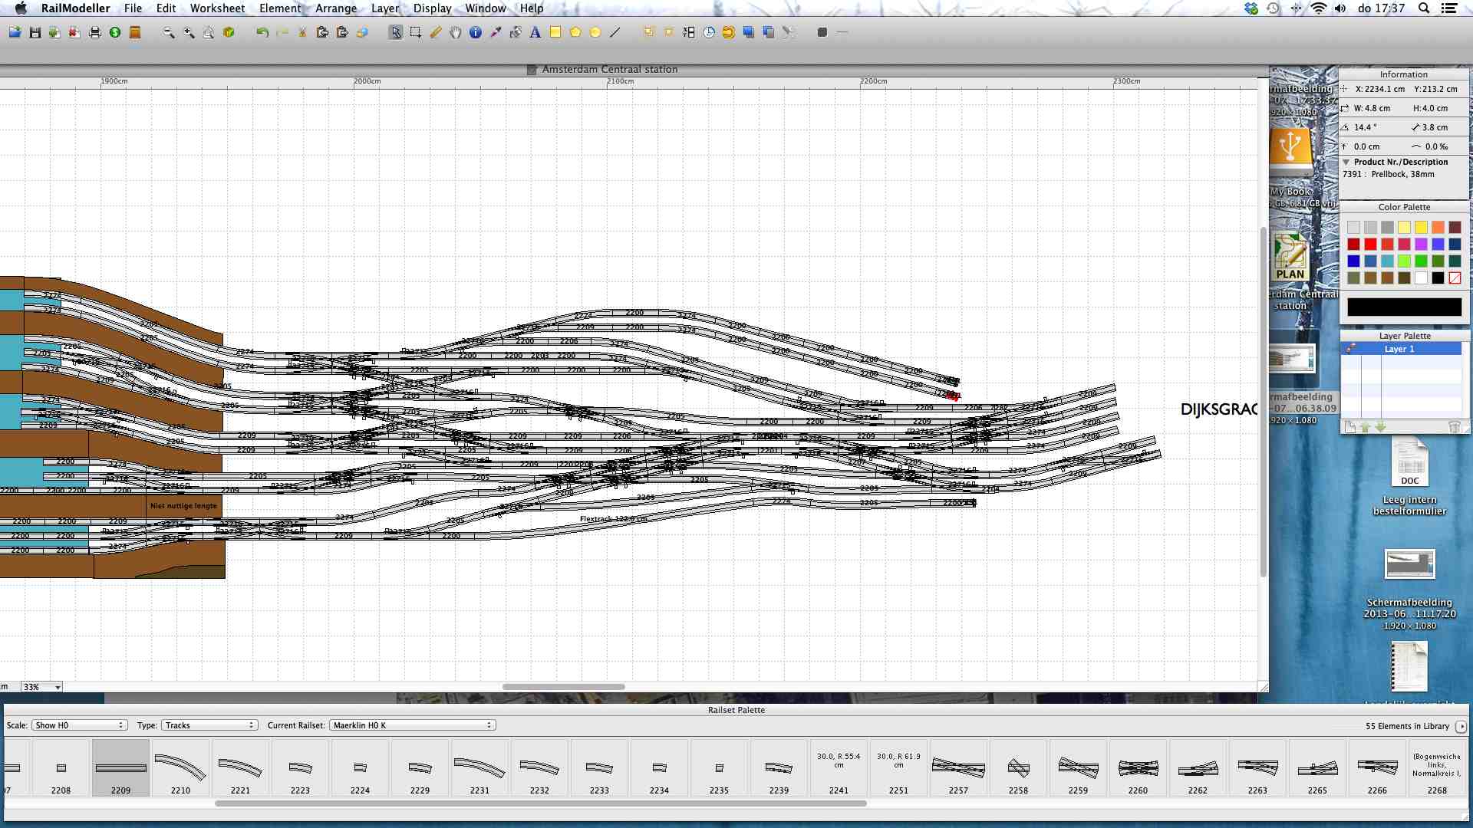Pick the bright red color swatch
This screenshot has width=1473, height=828.
pyautogui.click(x=1370, y=244)
